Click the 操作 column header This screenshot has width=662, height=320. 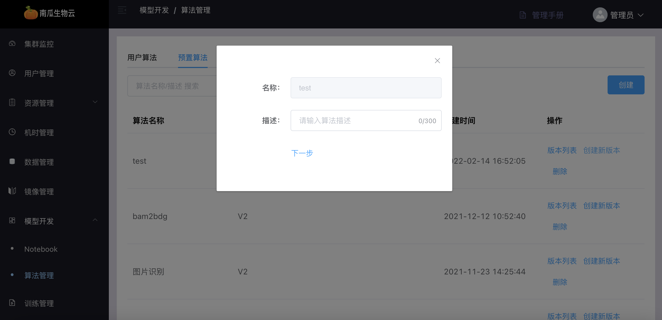tap(554, 121)
